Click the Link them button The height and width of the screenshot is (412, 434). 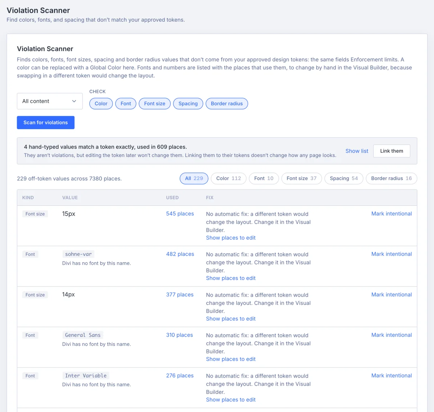[392, 151]
